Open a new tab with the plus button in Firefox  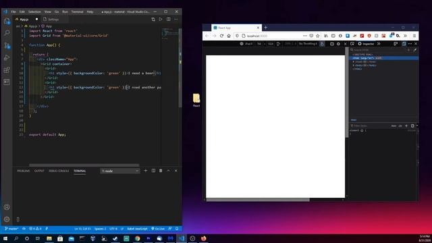(x=265, y=28)
